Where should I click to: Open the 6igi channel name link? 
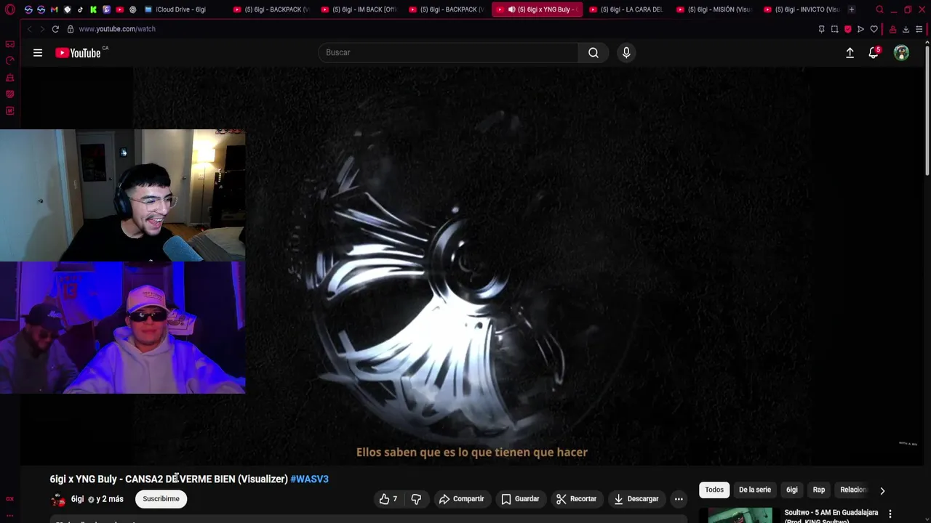pos(77,499)
